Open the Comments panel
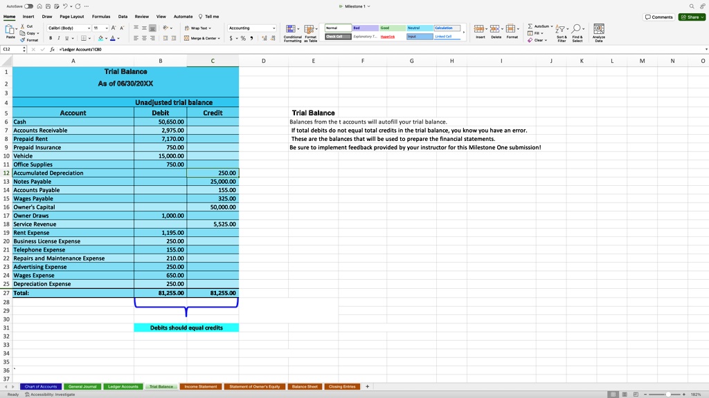Screen dimensions: 709x398 [x=658, y=17]
